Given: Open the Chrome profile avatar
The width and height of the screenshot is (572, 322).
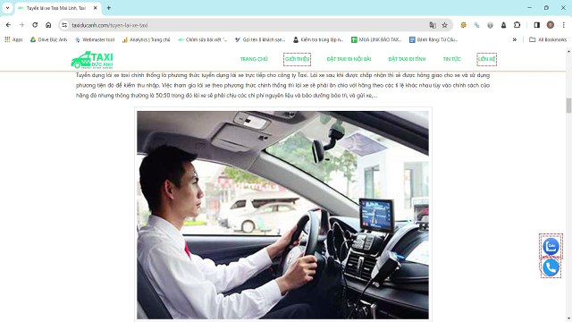Looking at the screenshot, I should tap(551, 25).
